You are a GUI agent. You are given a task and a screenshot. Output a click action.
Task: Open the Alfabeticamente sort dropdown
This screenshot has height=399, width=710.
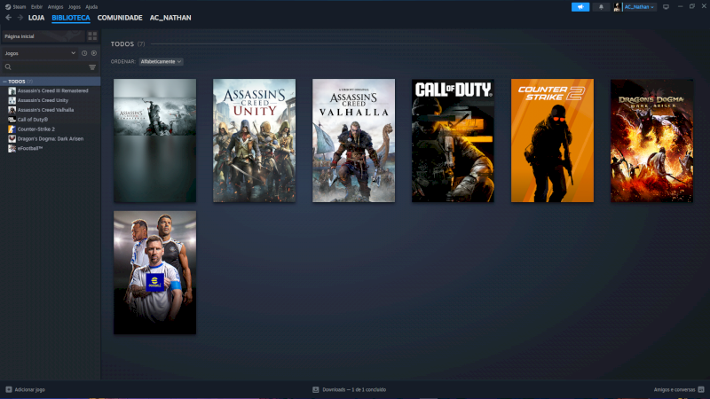click(161, 61)
